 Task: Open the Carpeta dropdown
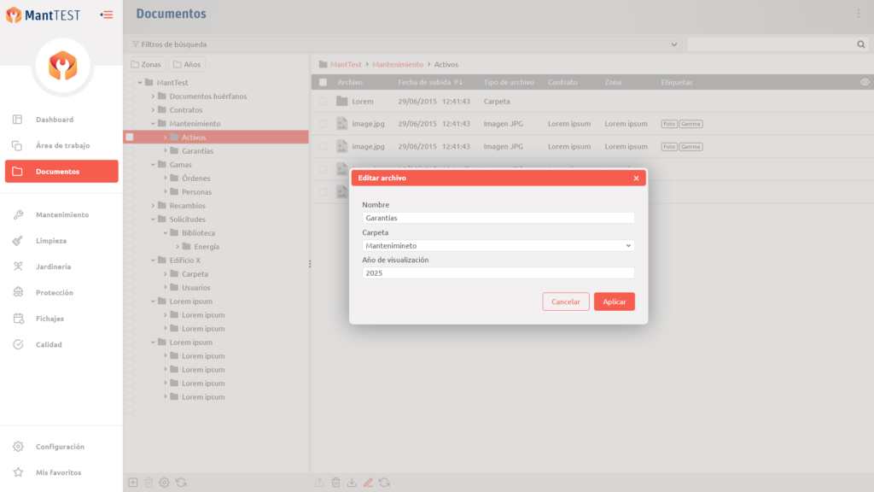pos(498,245)
